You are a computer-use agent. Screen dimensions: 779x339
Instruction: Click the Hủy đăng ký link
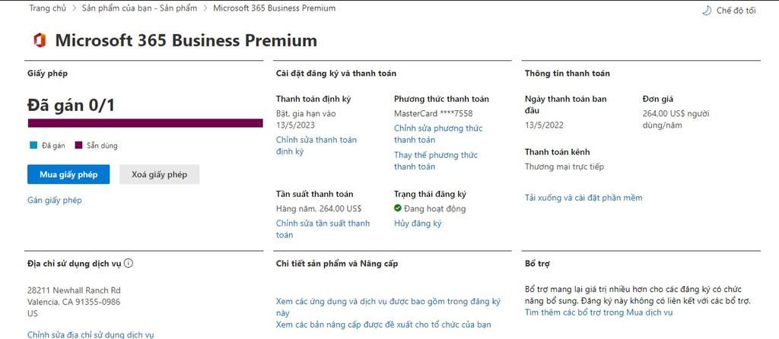click(x=418, y=223)
